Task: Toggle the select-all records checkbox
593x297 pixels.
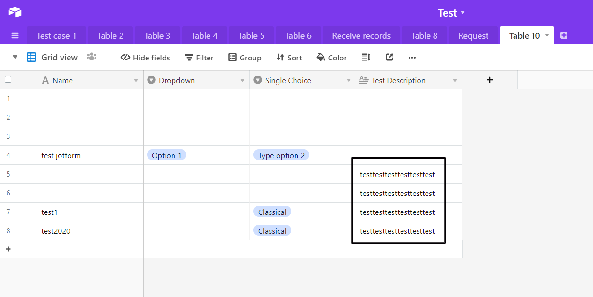Action: click(x=8, y=79)
